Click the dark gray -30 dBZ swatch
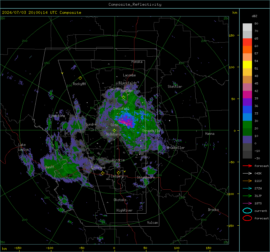This screenshot has width=270, height=252. (x=247, y=155)
